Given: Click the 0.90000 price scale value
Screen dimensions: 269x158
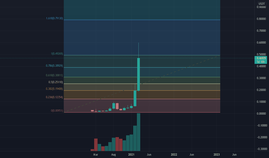Looking at the screenshot, I should (261, 7).
